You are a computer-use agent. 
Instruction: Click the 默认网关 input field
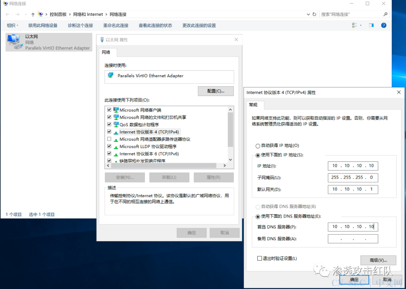353,189
